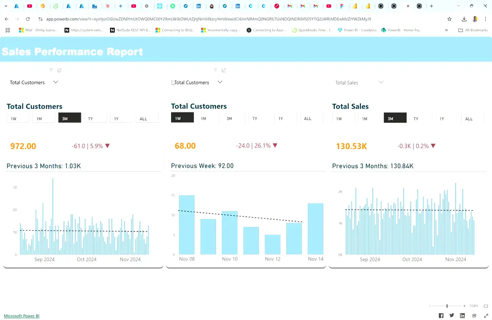Select TY on the middle Total Customers card
Viewport: 492px width, 320px height.
259,118
